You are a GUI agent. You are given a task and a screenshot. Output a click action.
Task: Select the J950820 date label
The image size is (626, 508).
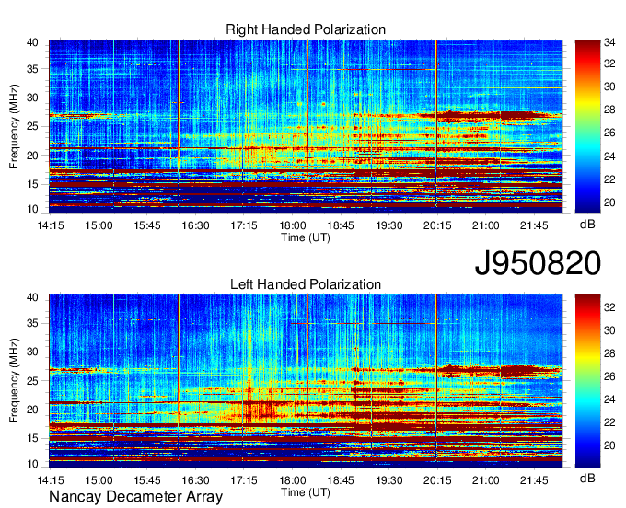(538, 263)
